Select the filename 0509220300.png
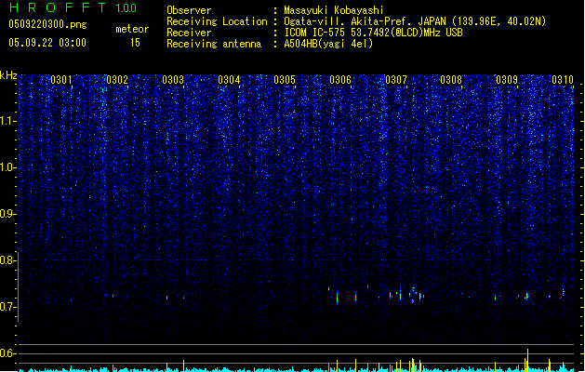Image resolution: width=585 pixels, height=372 pixels. 47,24
